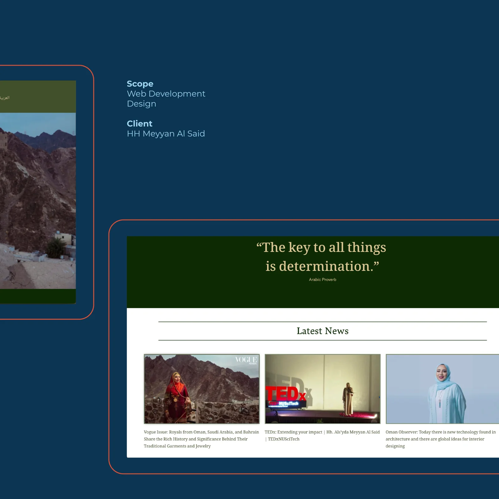
Task: Open the Vogue Issue article headline
Action: click(x=201, y=439)
